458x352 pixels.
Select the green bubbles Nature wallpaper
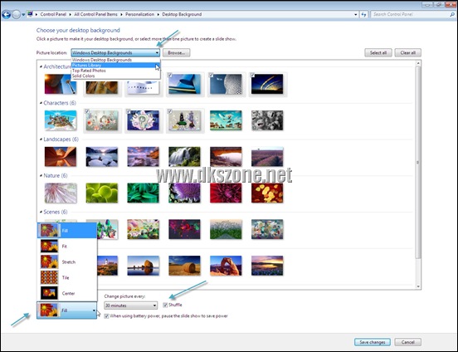tap(102, 193)
